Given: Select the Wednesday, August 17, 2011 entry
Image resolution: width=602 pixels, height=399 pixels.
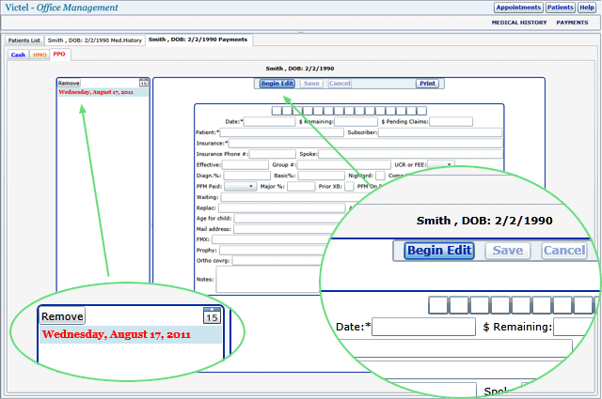Looking at the screenshot, I should [103, 92].
